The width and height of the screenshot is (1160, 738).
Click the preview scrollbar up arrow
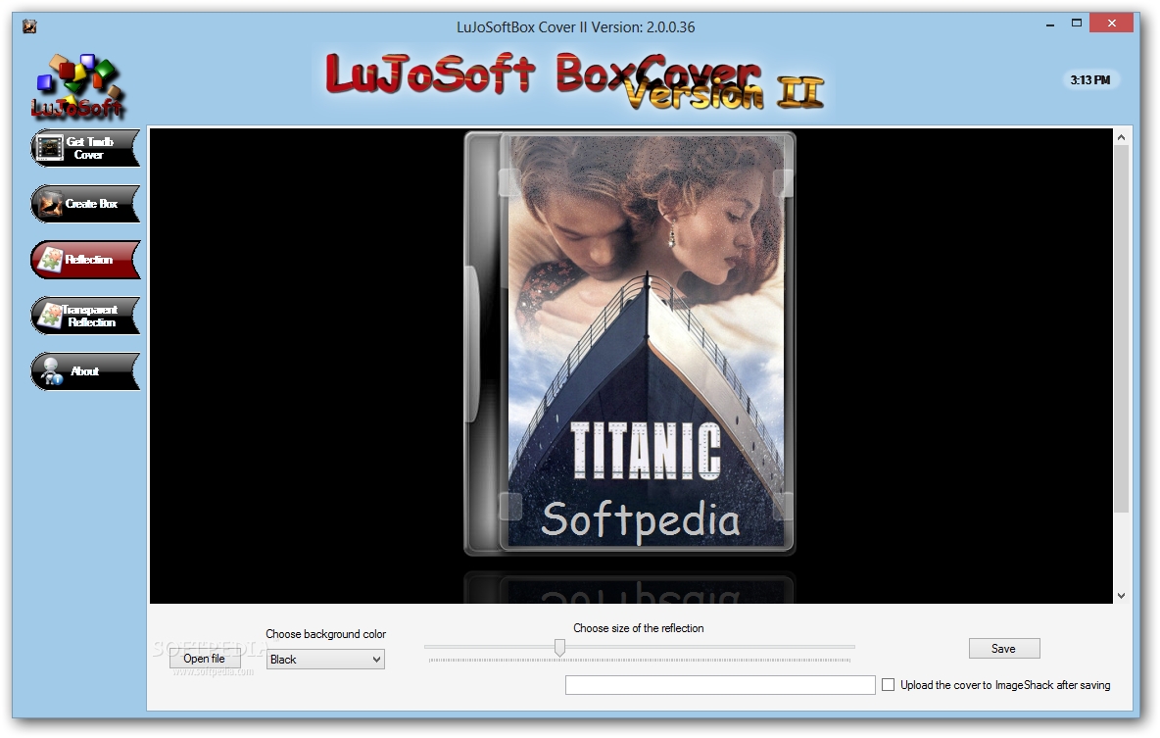[x=1121, y=137]
